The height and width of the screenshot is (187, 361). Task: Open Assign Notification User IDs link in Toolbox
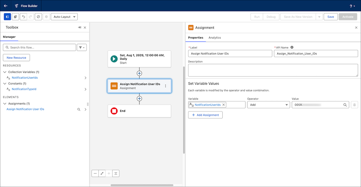pos(25,109)
